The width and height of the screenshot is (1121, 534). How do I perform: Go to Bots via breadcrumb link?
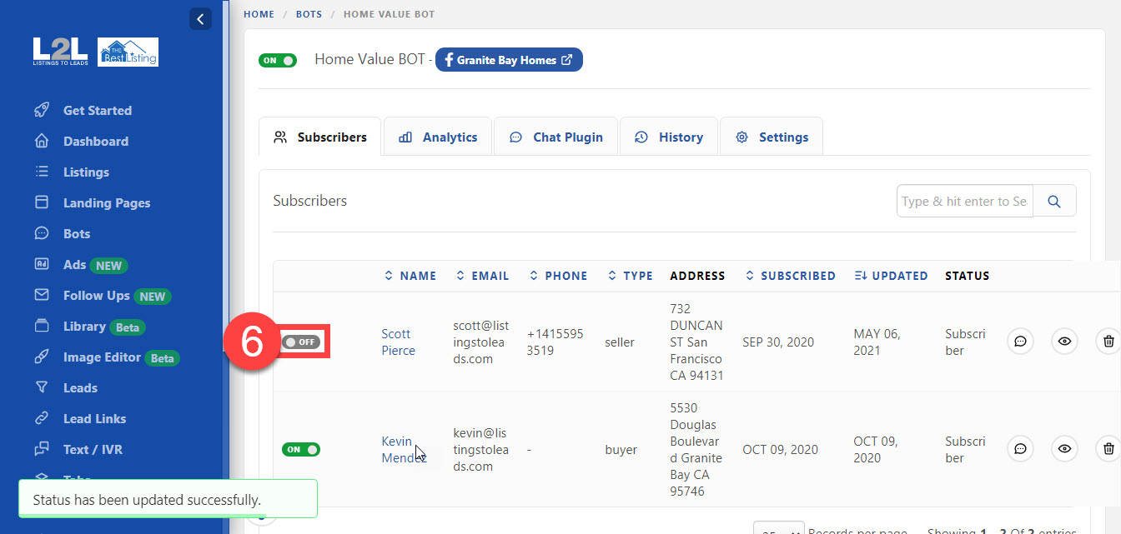click(x=309, y=14)
